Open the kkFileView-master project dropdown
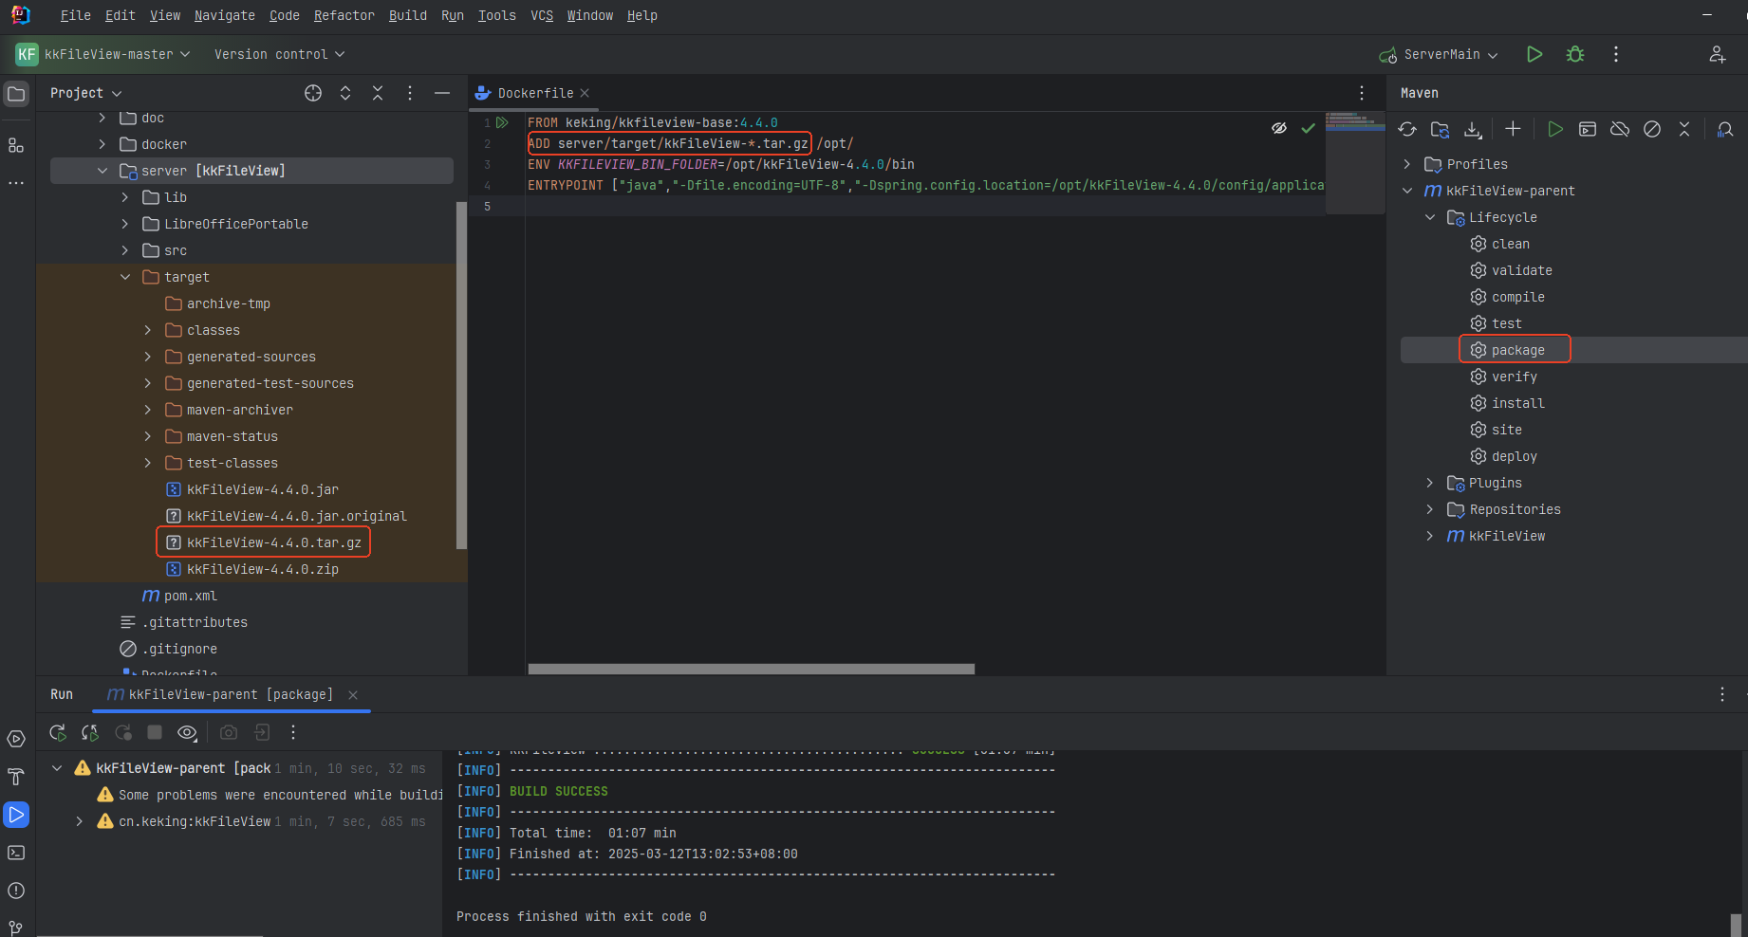This screenshot has width=1748, height=937. tap(103, 54)
